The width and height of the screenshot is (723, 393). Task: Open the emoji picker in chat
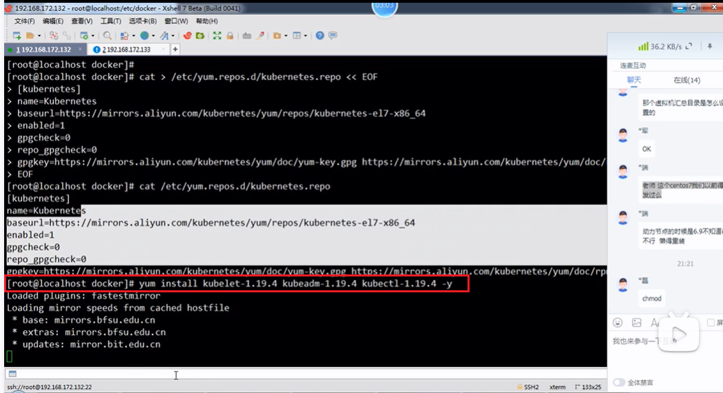point(618,323)
